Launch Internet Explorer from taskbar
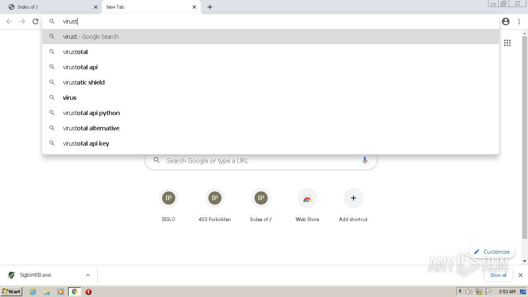528x297 pixels. point(33,292)
